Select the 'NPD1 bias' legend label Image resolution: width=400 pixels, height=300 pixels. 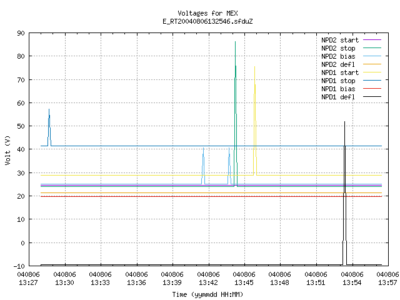point(338,89)
